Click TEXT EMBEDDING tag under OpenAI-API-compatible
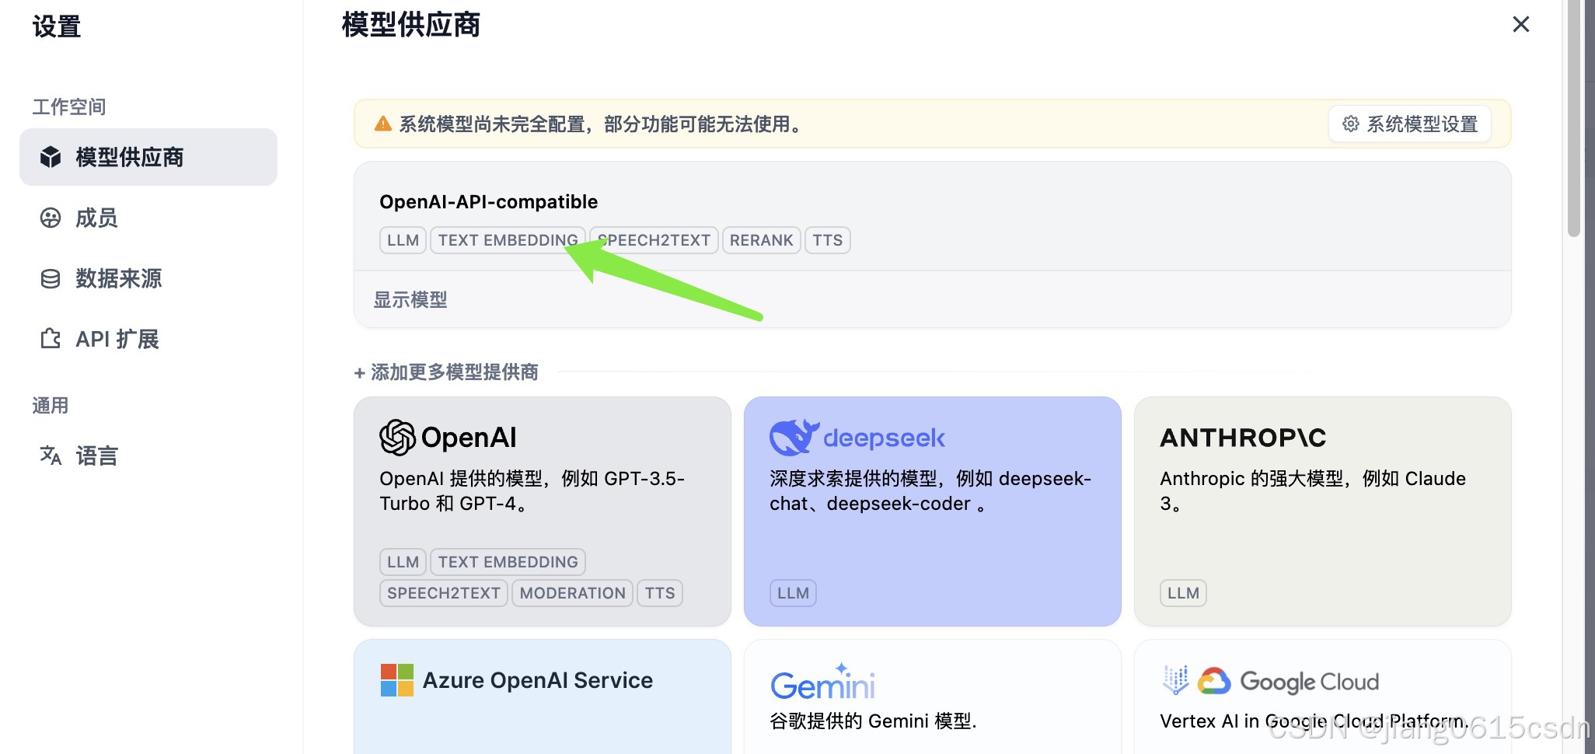 (508, 240)
